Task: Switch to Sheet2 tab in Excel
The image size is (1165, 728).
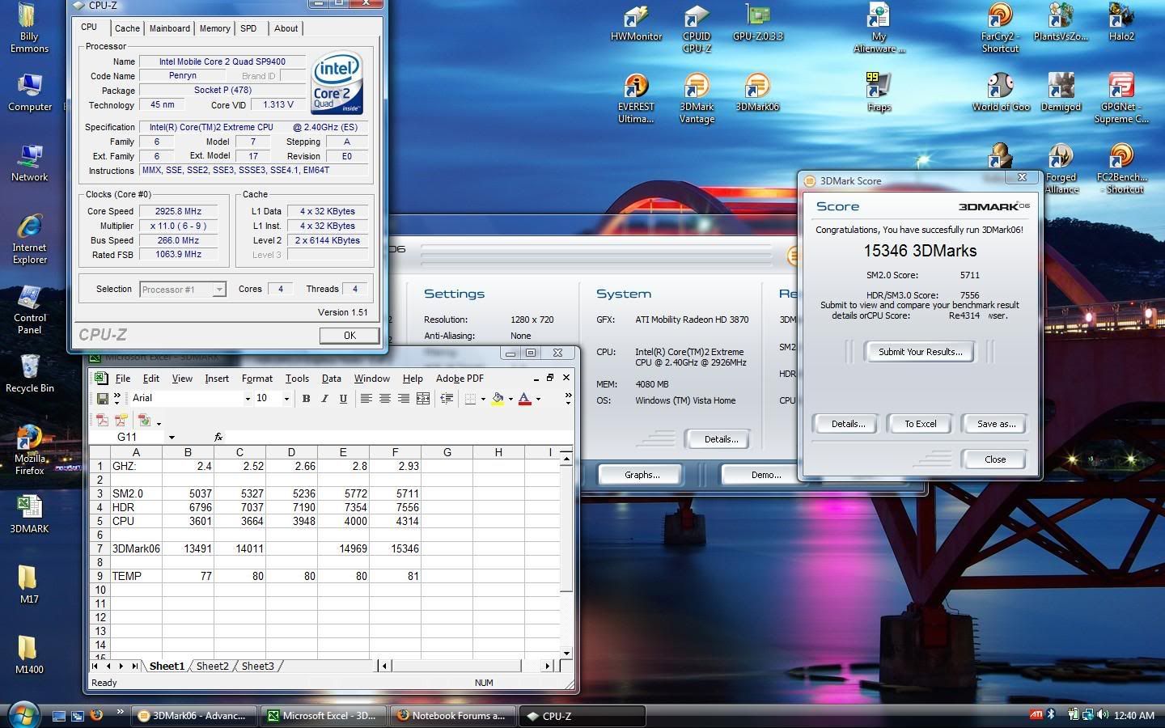Action: coord(213,667)
